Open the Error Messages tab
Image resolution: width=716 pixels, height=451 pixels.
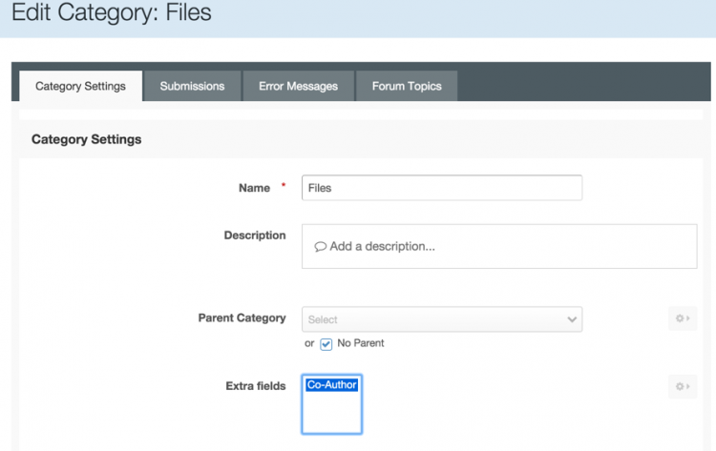[x=298, y=86]
